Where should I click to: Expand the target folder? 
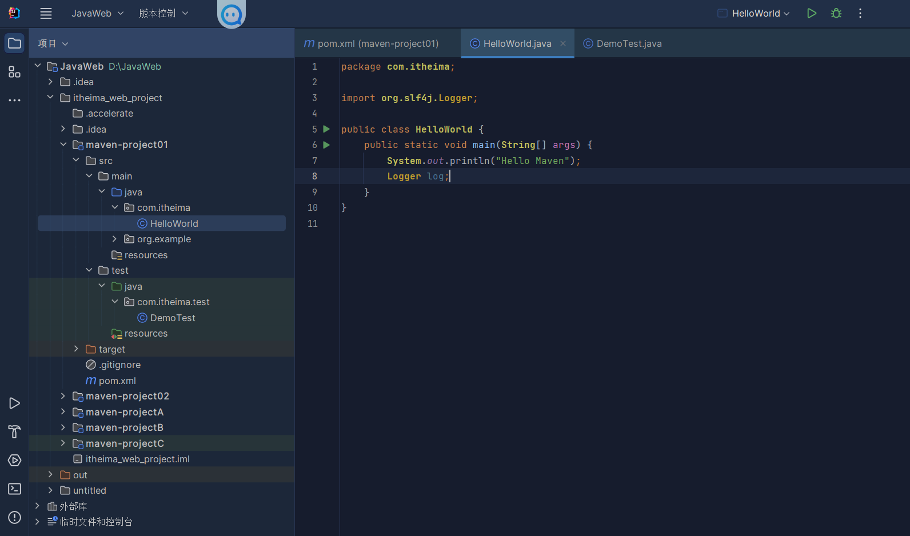(76, 349)
